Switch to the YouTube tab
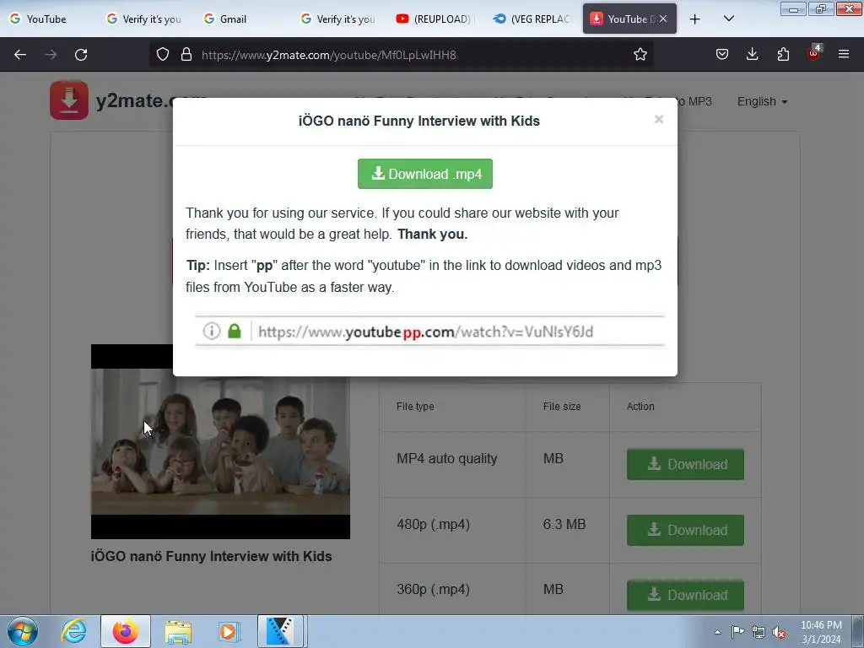Image resolution: width=864 pixels, height=648 pixels. pos(47,19)
